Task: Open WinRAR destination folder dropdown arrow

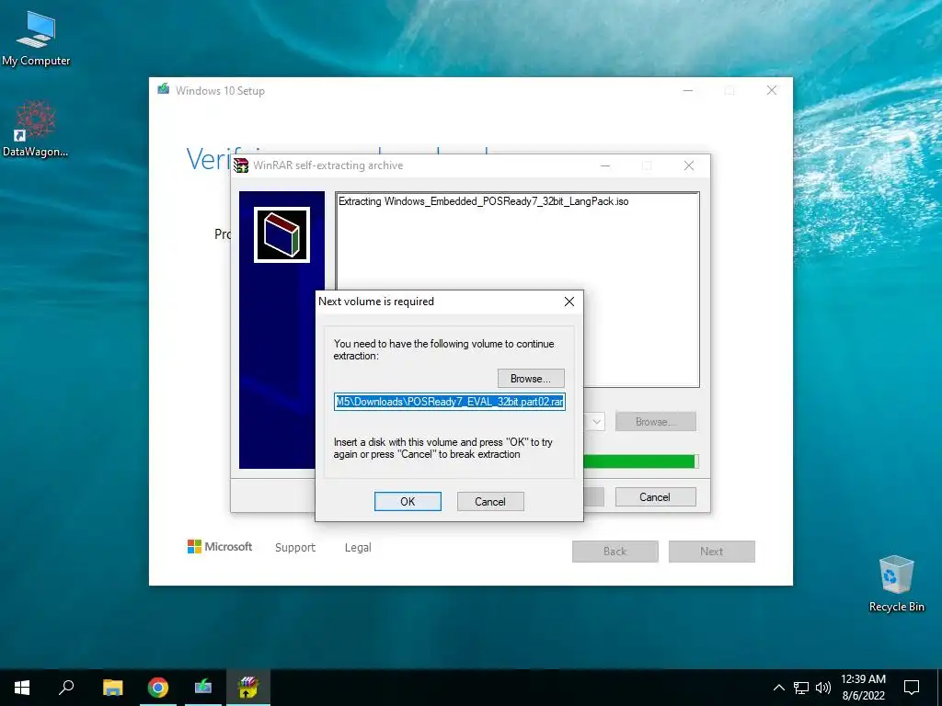Action: (x=596, y=421)
